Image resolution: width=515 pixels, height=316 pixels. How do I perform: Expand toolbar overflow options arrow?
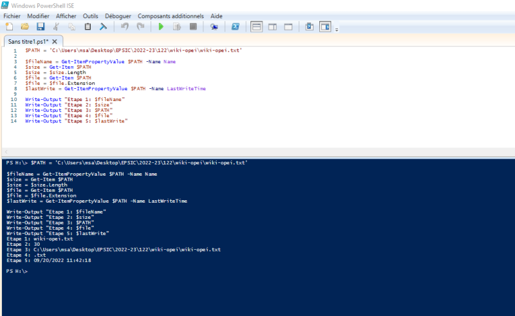tap(337, 30)
